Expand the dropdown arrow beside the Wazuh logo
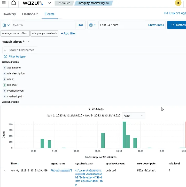This screenshot has height=187, width=186. [49, 3]
